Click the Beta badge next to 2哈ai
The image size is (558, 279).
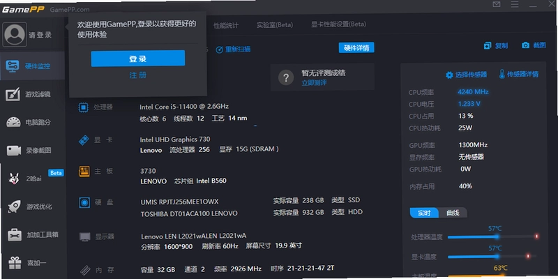(x=56, y=173)
